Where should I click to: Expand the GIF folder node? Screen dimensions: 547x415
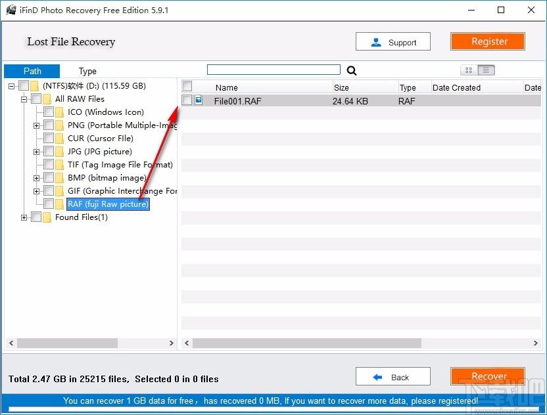point(36,191)
